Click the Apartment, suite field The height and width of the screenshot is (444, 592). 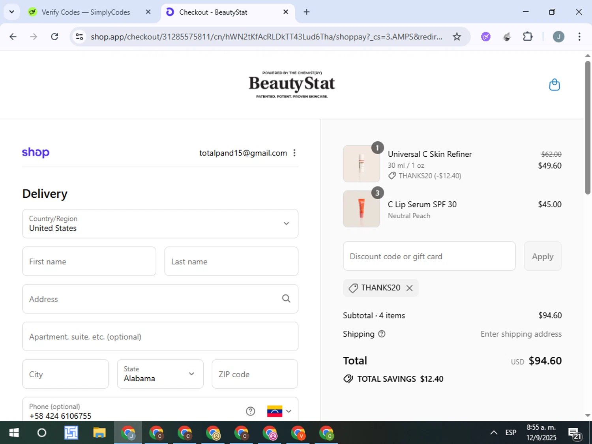pos(160,336)
